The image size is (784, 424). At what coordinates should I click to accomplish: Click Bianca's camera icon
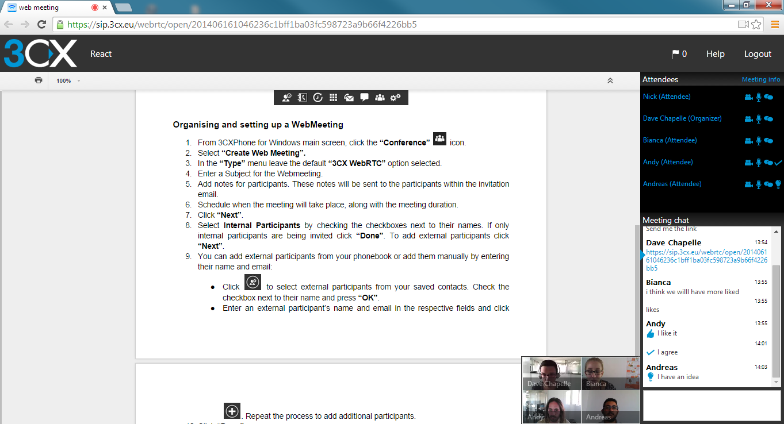click(748, 141)
